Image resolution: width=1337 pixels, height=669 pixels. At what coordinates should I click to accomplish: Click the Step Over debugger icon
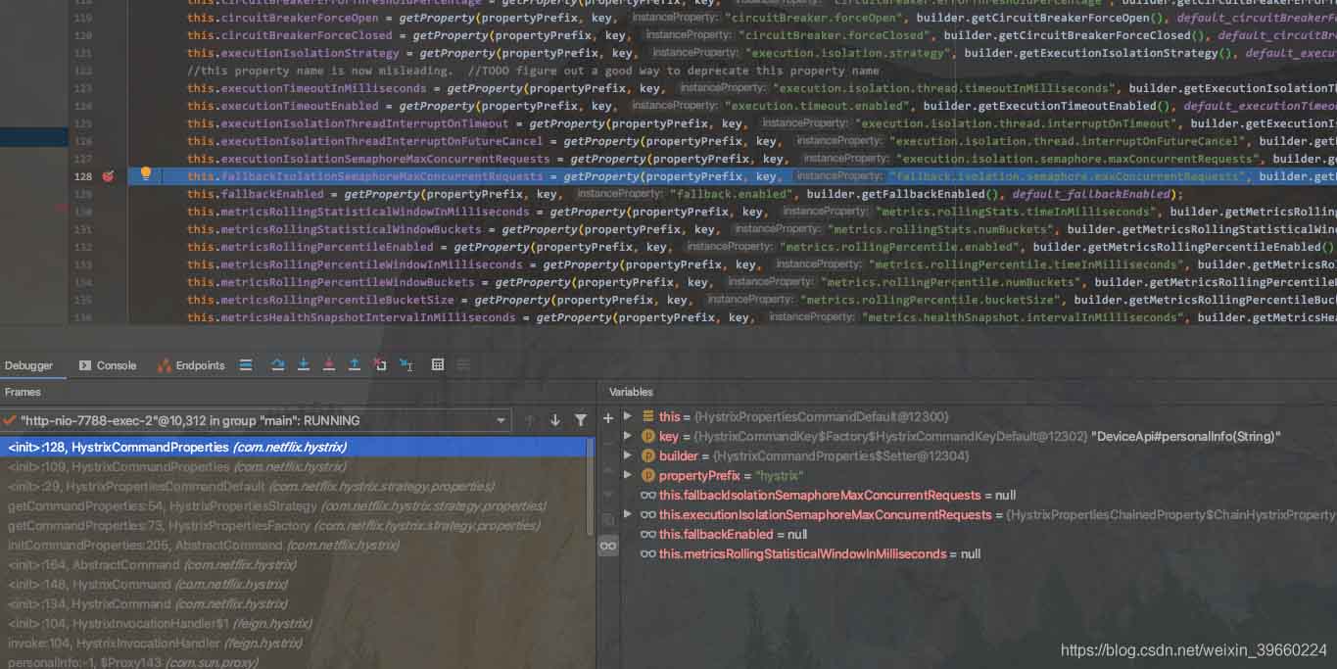point(277,364)
